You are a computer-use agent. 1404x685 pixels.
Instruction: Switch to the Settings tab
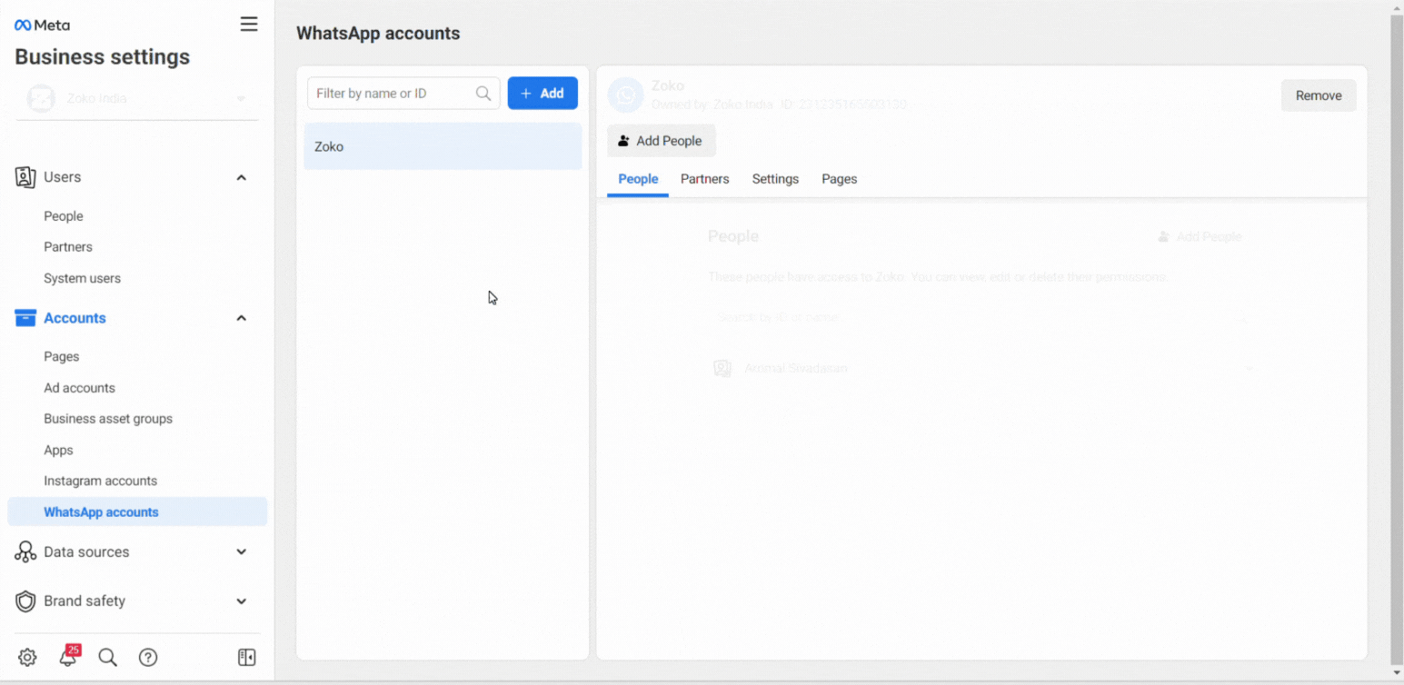click(775, 179)
